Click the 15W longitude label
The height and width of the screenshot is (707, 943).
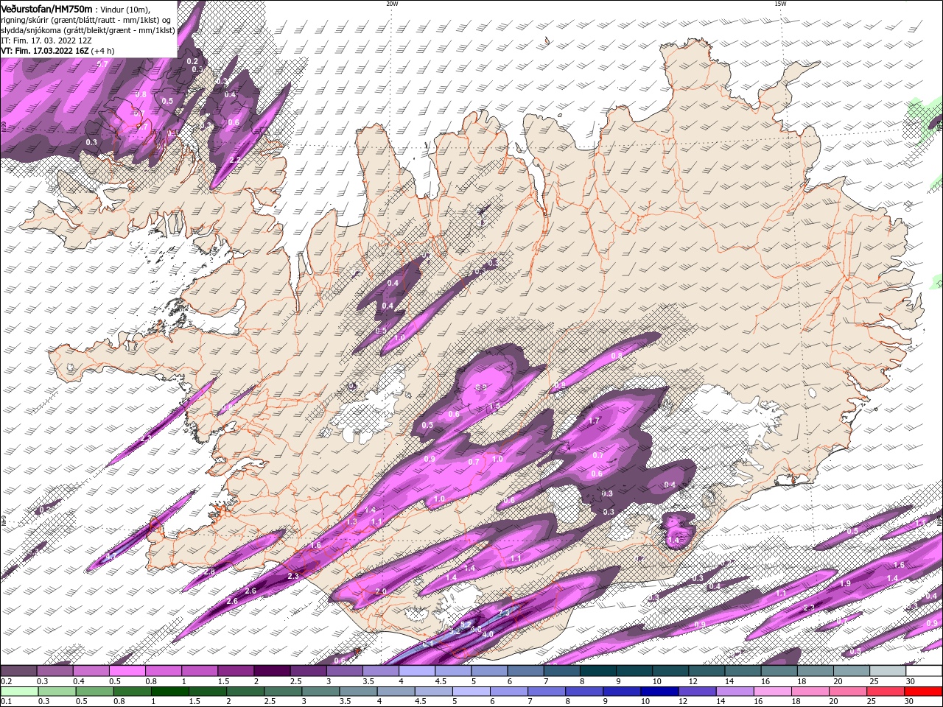(780, 4)
